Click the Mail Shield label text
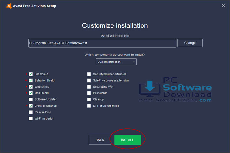Image resolution: width=230 pixels, height=153 pixels. [x=42, y=93]
